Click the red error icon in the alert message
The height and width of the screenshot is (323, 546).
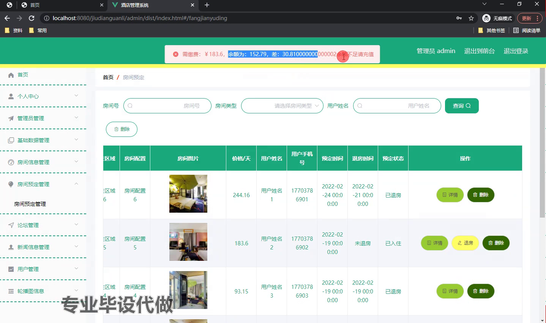(175, 54)
